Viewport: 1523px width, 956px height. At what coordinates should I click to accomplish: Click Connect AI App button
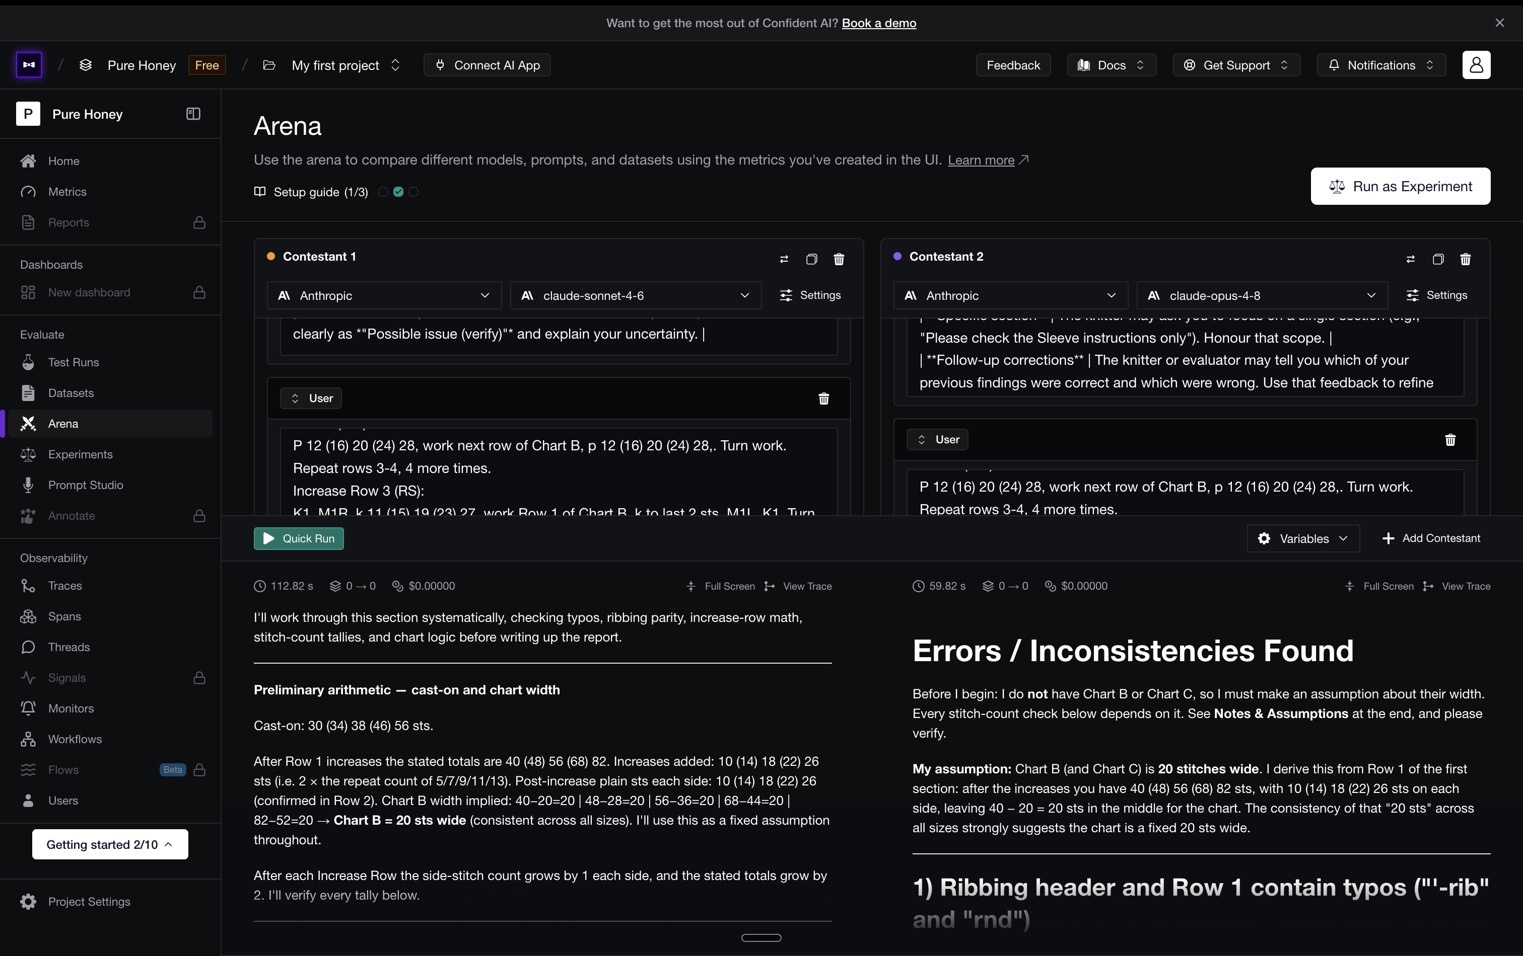487,65
